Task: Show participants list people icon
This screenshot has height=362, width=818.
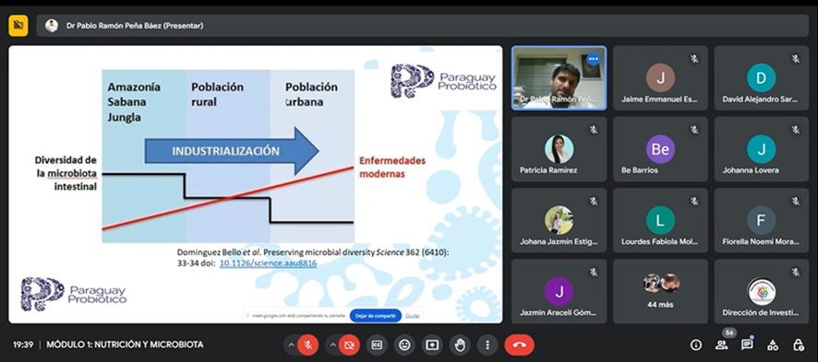Action: pyautogui.click(x=721, y=344)
